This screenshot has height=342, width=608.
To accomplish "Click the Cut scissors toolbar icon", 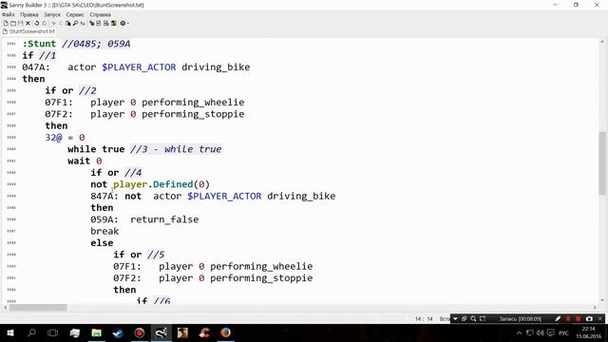I will [54, 23].
